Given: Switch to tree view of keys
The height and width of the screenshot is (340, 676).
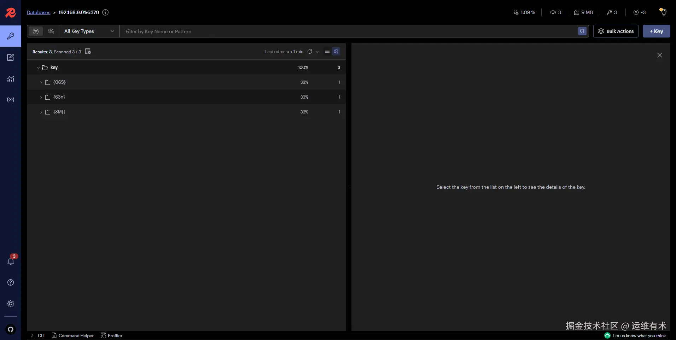Looking at the screenshot, I should point(336,51).
